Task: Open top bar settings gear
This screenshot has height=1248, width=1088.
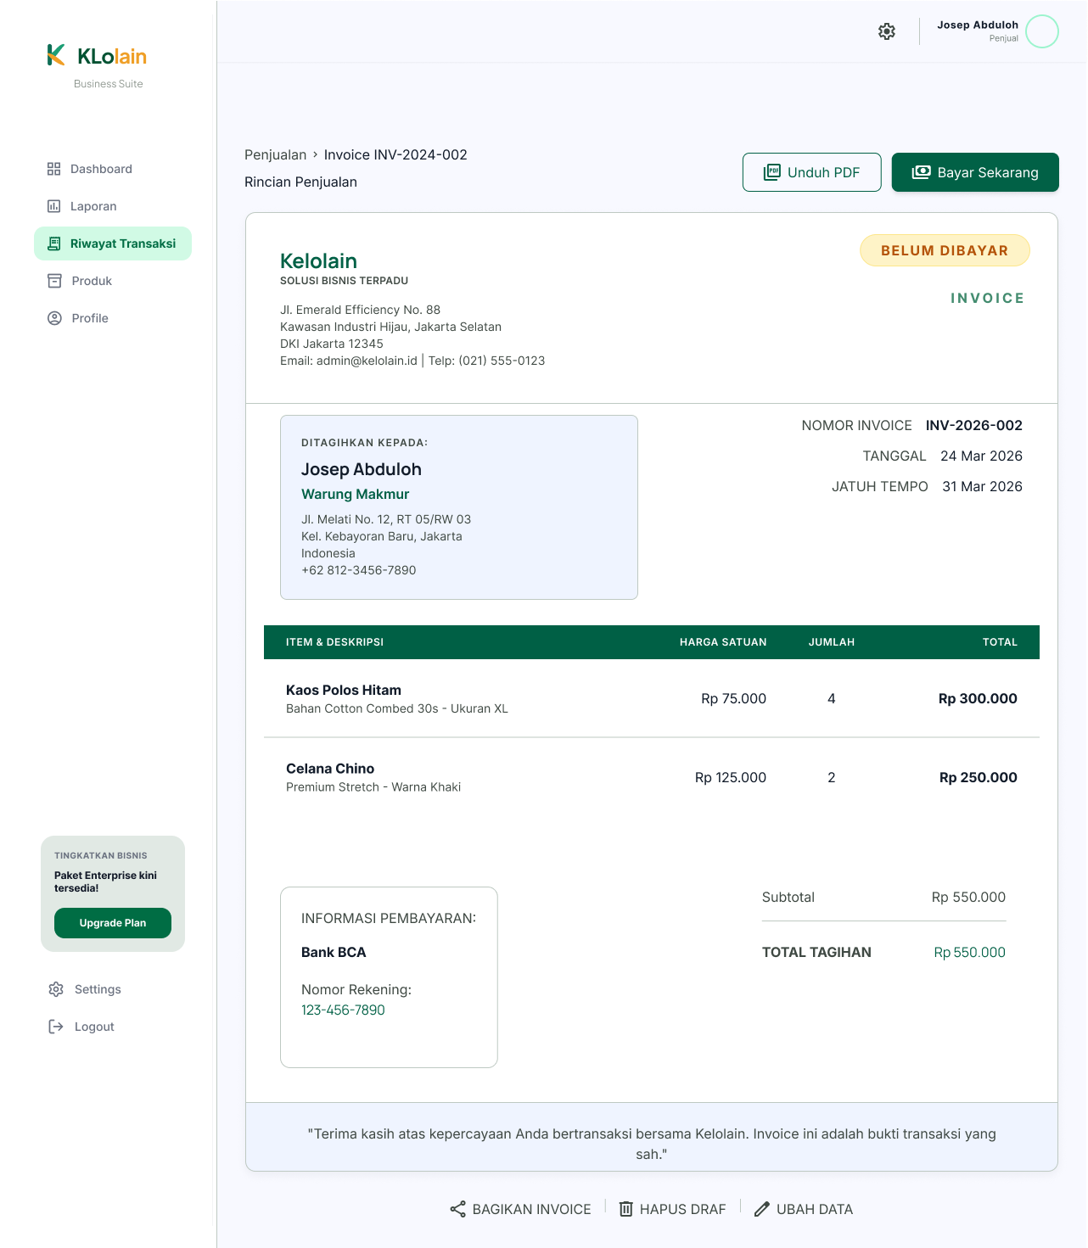Action: [x=887, y=31]
